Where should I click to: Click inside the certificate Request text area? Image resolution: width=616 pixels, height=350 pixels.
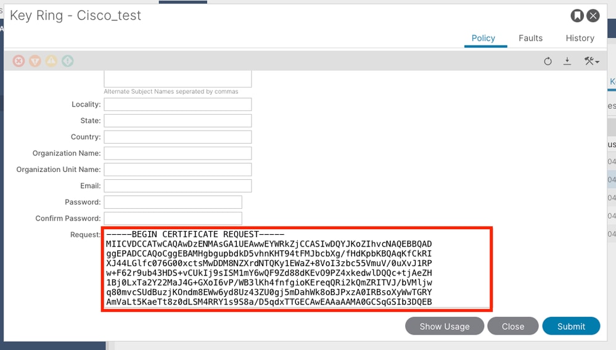pos(297,269)
